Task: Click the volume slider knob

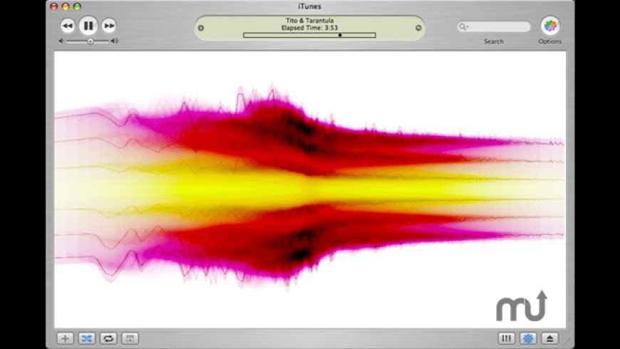Action: coord(91,41)
